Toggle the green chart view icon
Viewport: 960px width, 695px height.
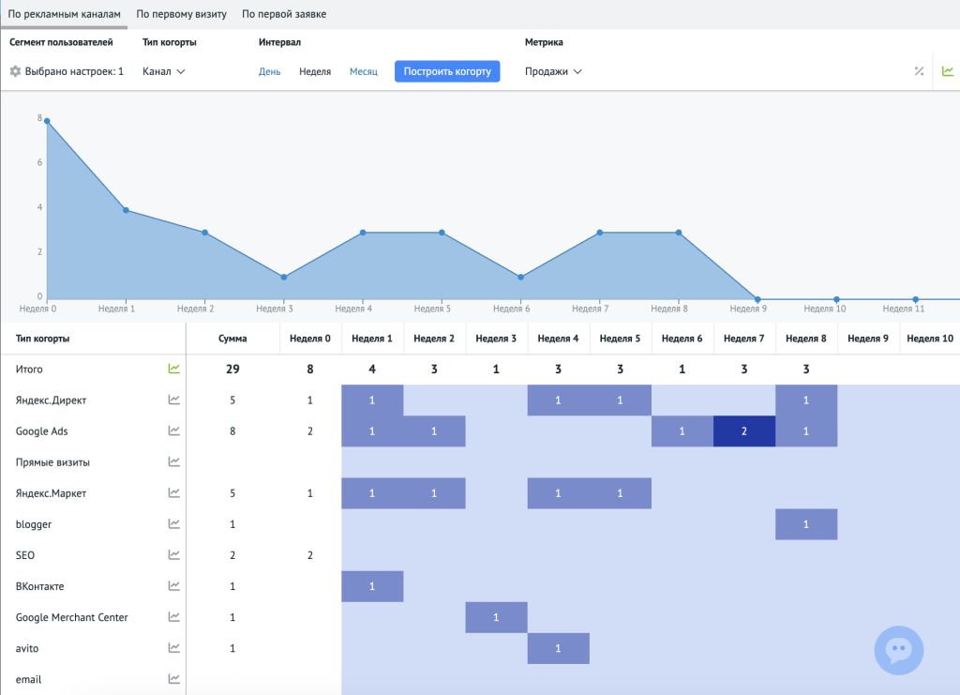pos(948,71)
